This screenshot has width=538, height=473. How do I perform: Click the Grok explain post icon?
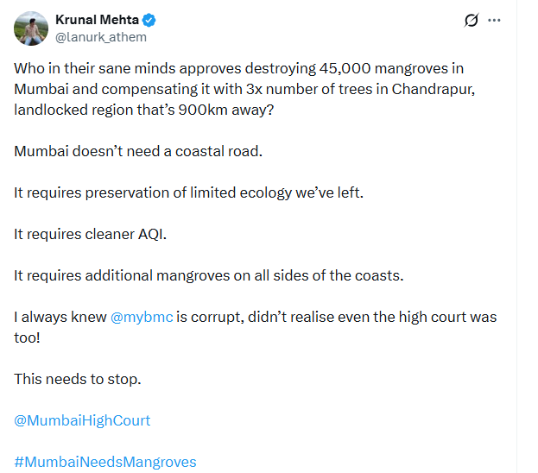point(472,21)
